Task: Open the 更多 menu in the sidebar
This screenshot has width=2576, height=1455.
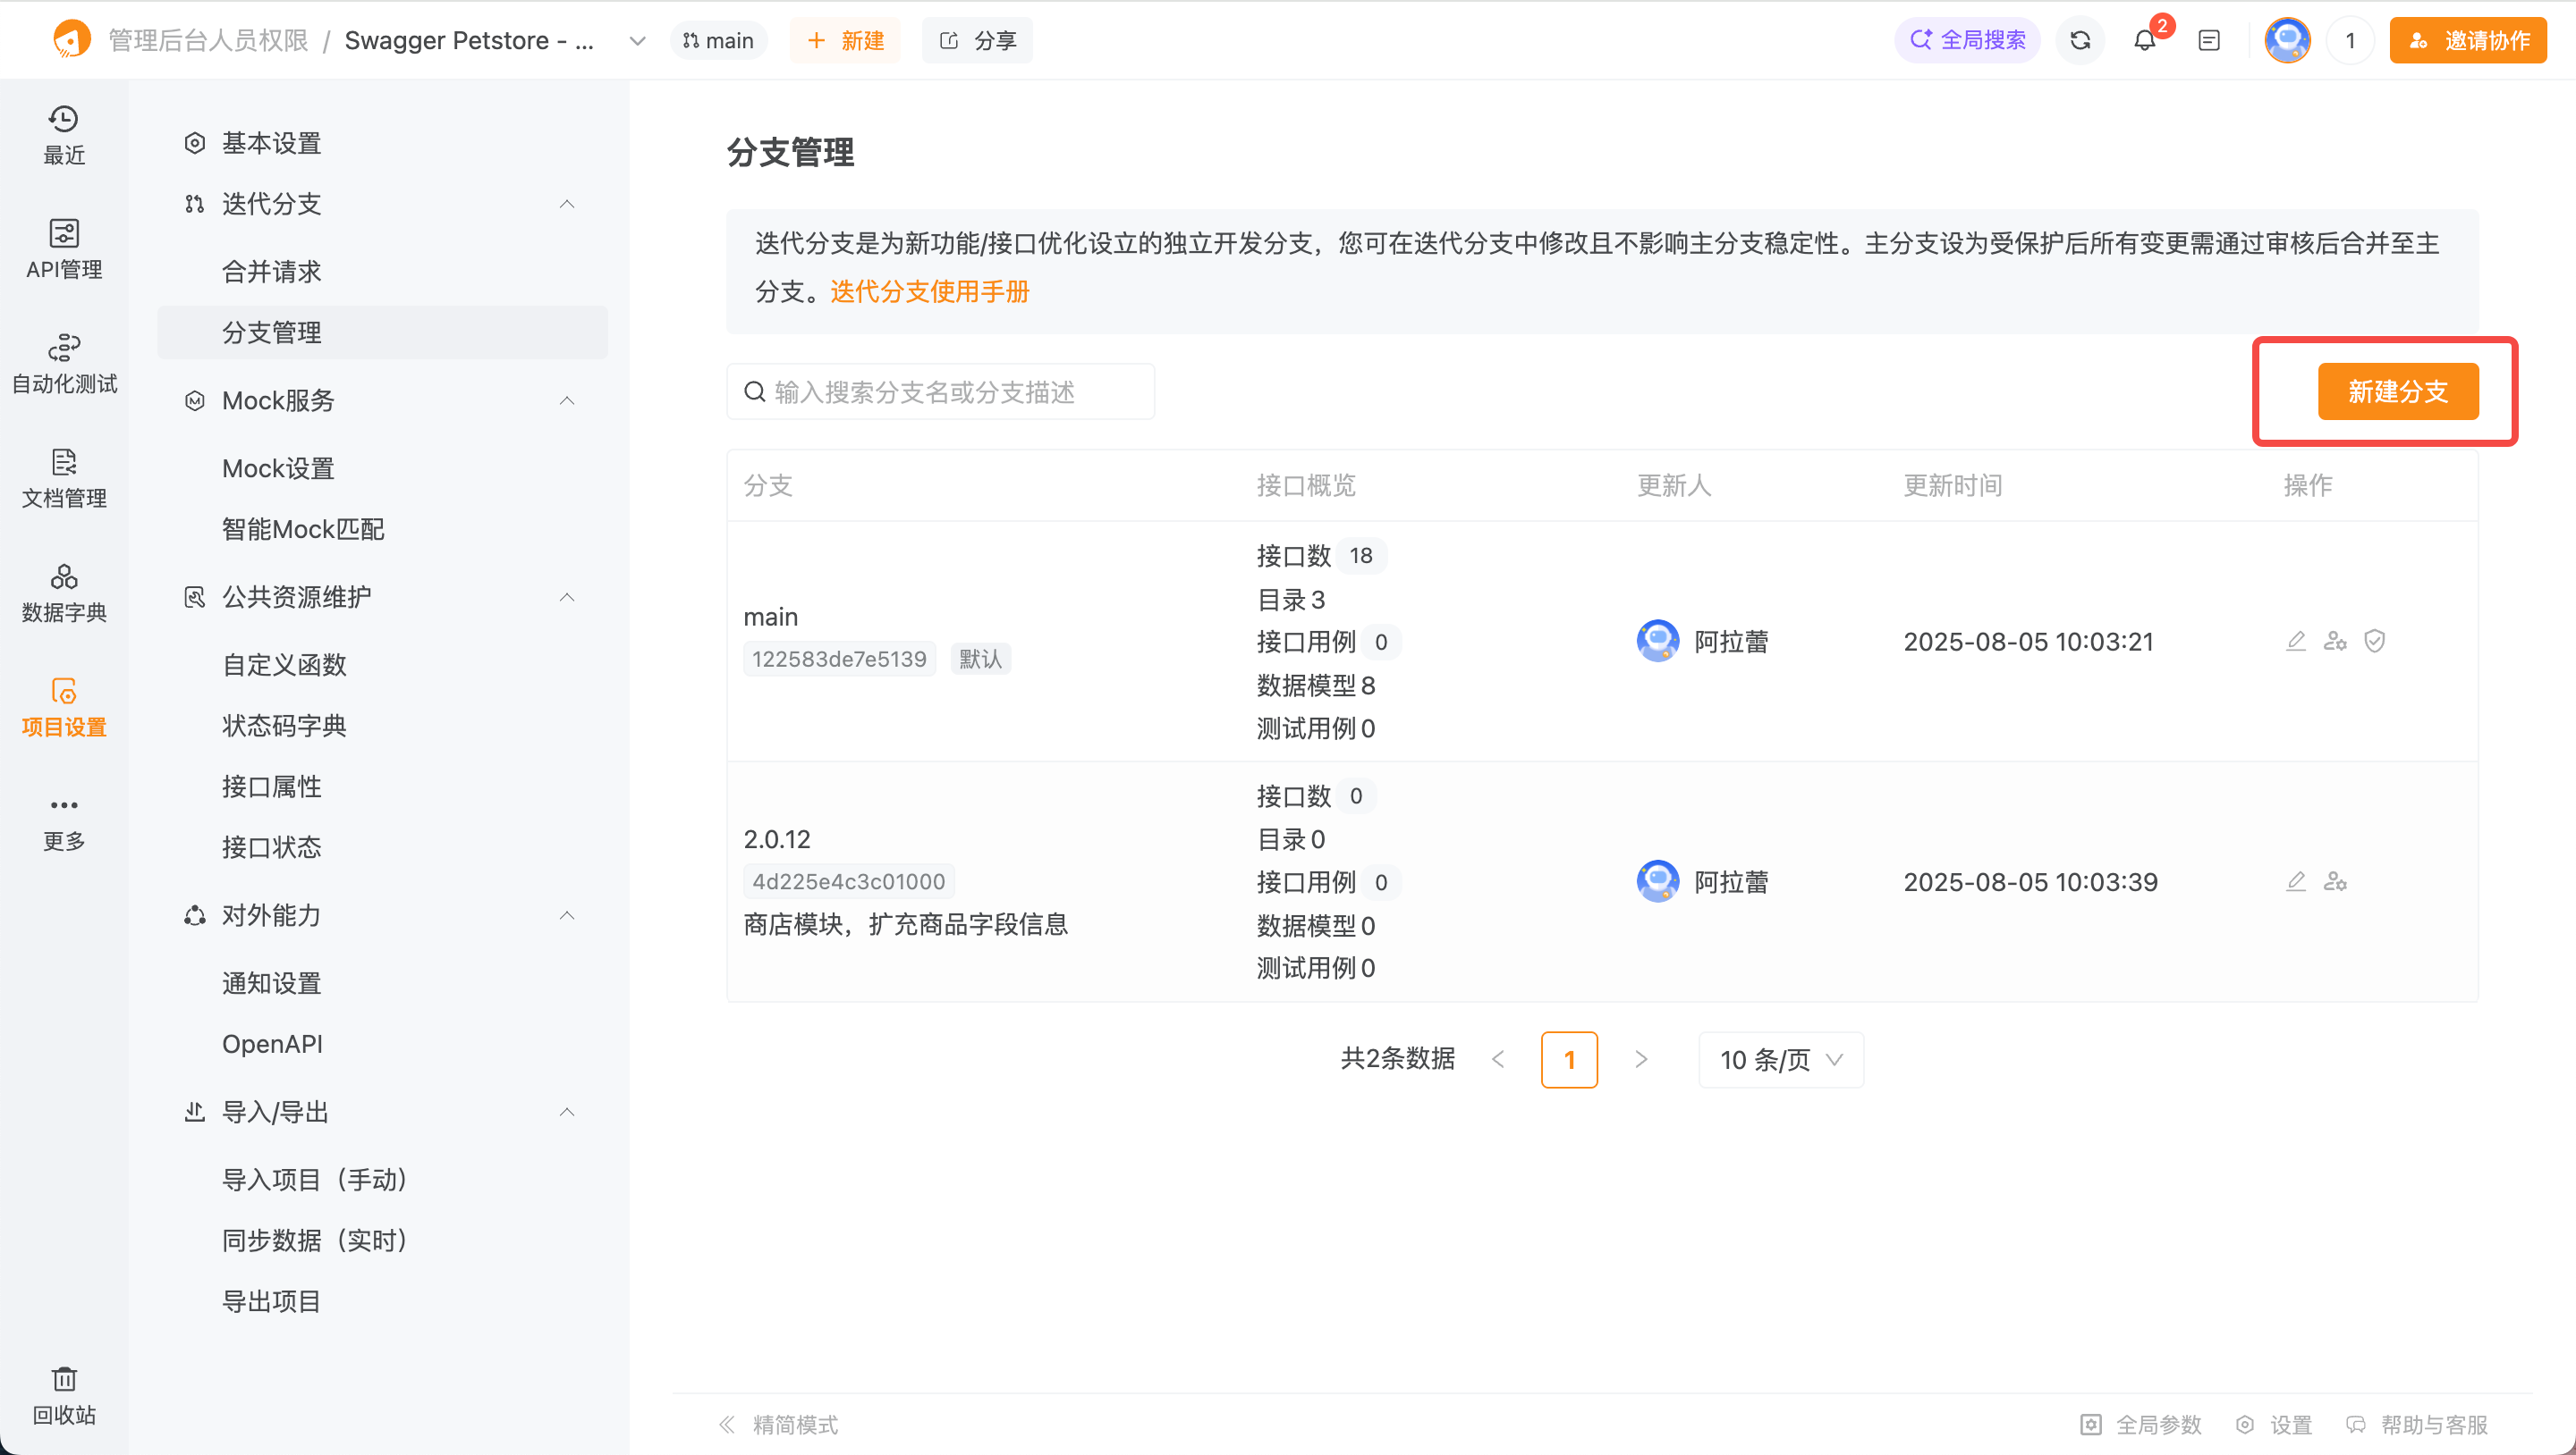Action: click(x=64, y=822)
